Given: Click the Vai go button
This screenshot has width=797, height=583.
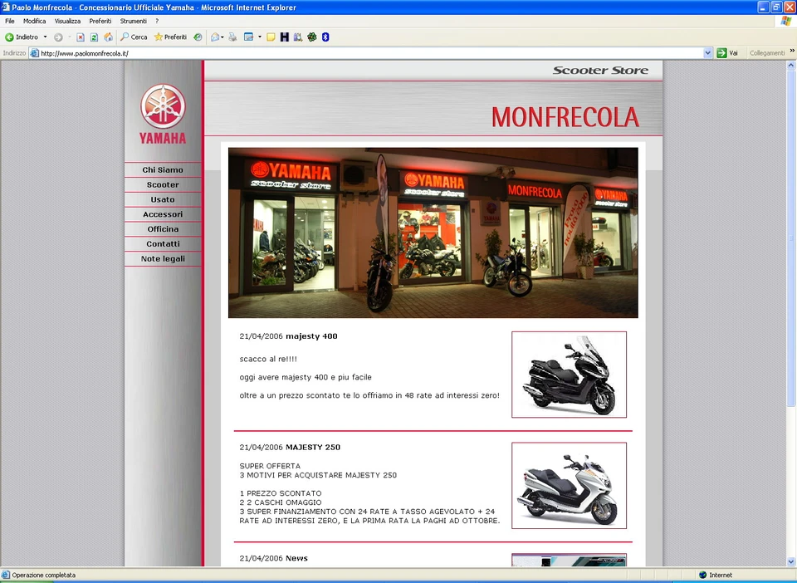Looking at the screenshot, I should point(727,53).
